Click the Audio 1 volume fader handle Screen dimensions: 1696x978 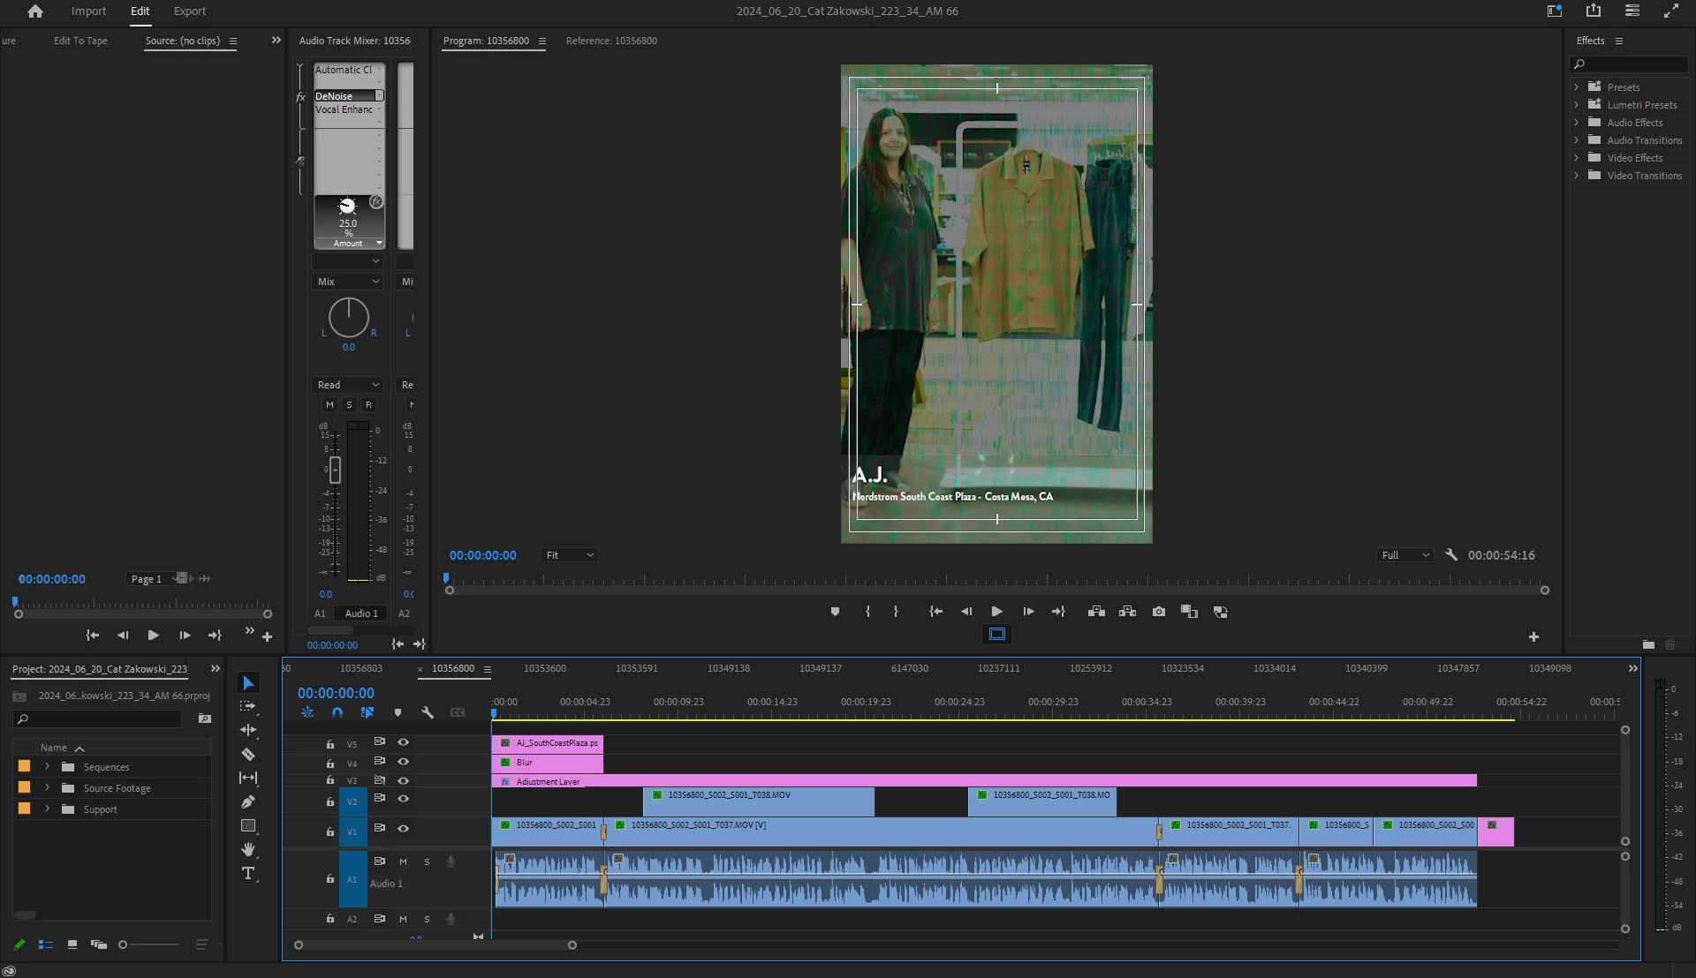click(x=335, y=470)
